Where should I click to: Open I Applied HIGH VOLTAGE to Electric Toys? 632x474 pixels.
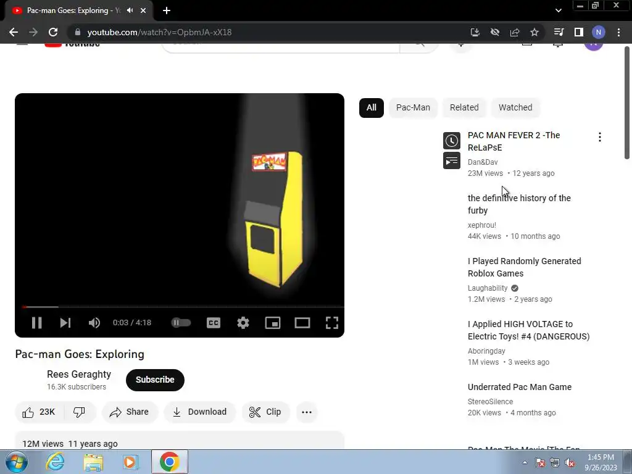(528, 330)
